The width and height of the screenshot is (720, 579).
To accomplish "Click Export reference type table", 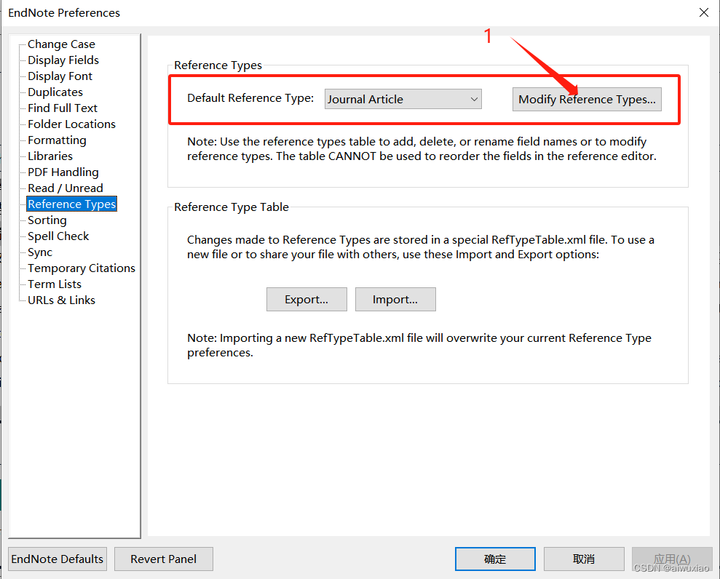I will tap(306, 300).
